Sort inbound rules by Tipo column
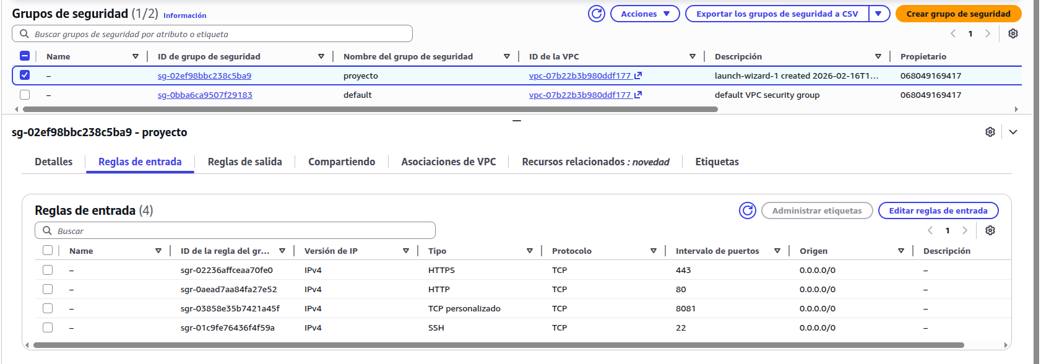This screenshot has height=364, width=1041. [x=530, y=251]
